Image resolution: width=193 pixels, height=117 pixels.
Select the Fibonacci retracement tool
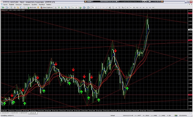tap(113, 7)
